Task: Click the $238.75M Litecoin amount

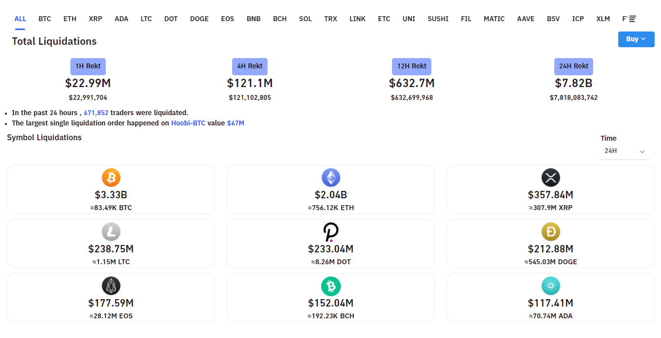Action: 111,249
